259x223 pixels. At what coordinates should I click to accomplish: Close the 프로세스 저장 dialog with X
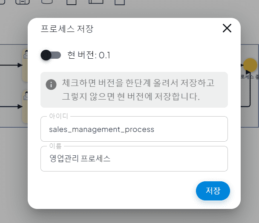click(227, 28)
